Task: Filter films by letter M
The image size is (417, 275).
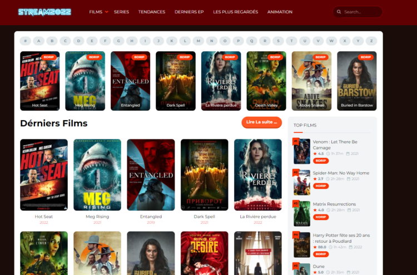Action: coord(198,41)
